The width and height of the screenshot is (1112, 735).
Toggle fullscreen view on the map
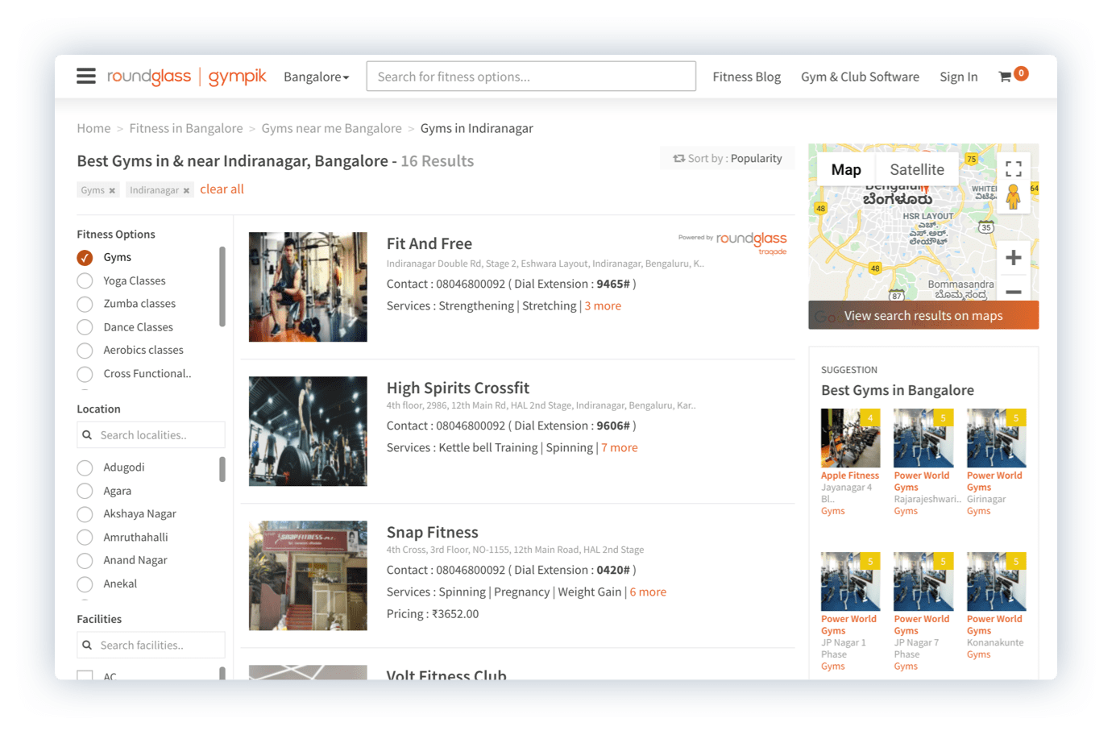coord(1014,169)
